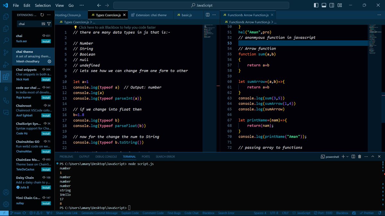Open the Extensions view icon
This screenshot has height=216, width=385.
(x=6, y=76)
